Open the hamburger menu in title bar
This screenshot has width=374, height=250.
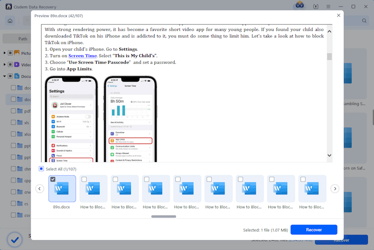pyautogui.click(x=328, y=7)
